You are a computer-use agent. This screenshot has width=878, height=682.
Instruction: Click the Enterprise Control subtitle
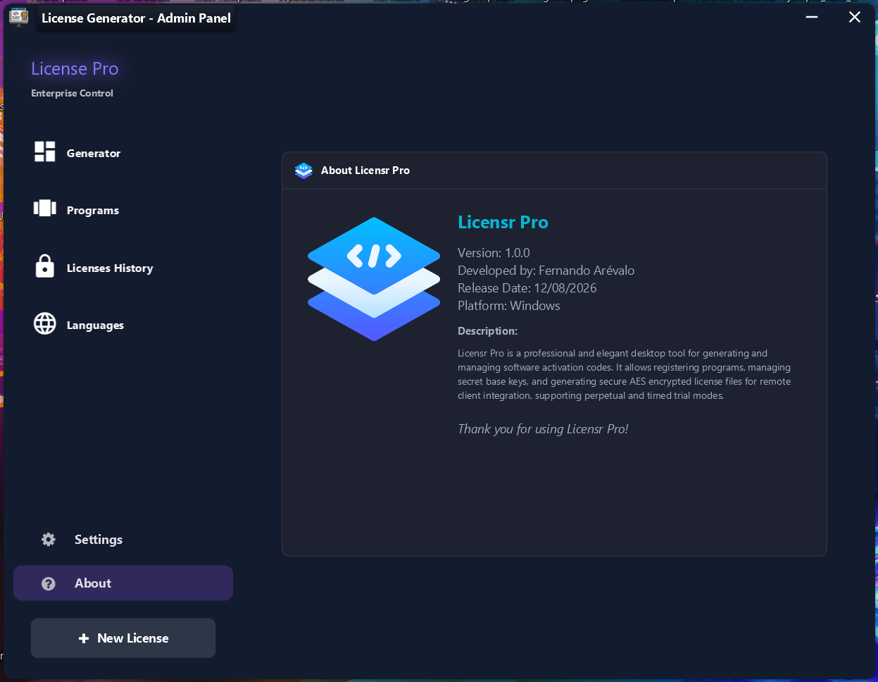(72, 93)
